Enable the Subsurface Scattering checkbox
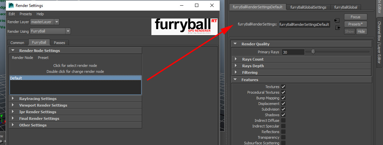Viewport: 383px width, 145px height. tap(284, 143)
